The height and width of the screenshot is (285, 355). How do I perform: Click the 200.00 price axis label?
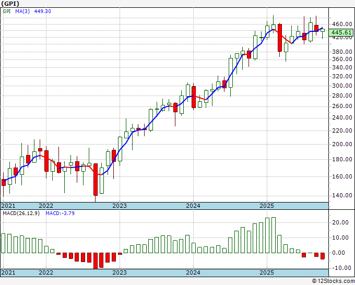coord(342,144)
